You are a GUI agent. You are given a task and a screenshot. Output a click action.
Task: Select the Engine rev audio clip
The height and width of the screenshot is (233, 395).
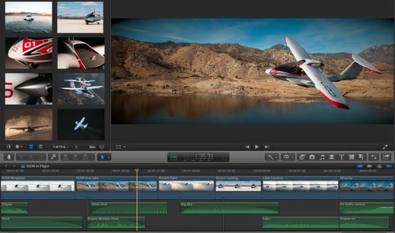[x=364, y=222]
